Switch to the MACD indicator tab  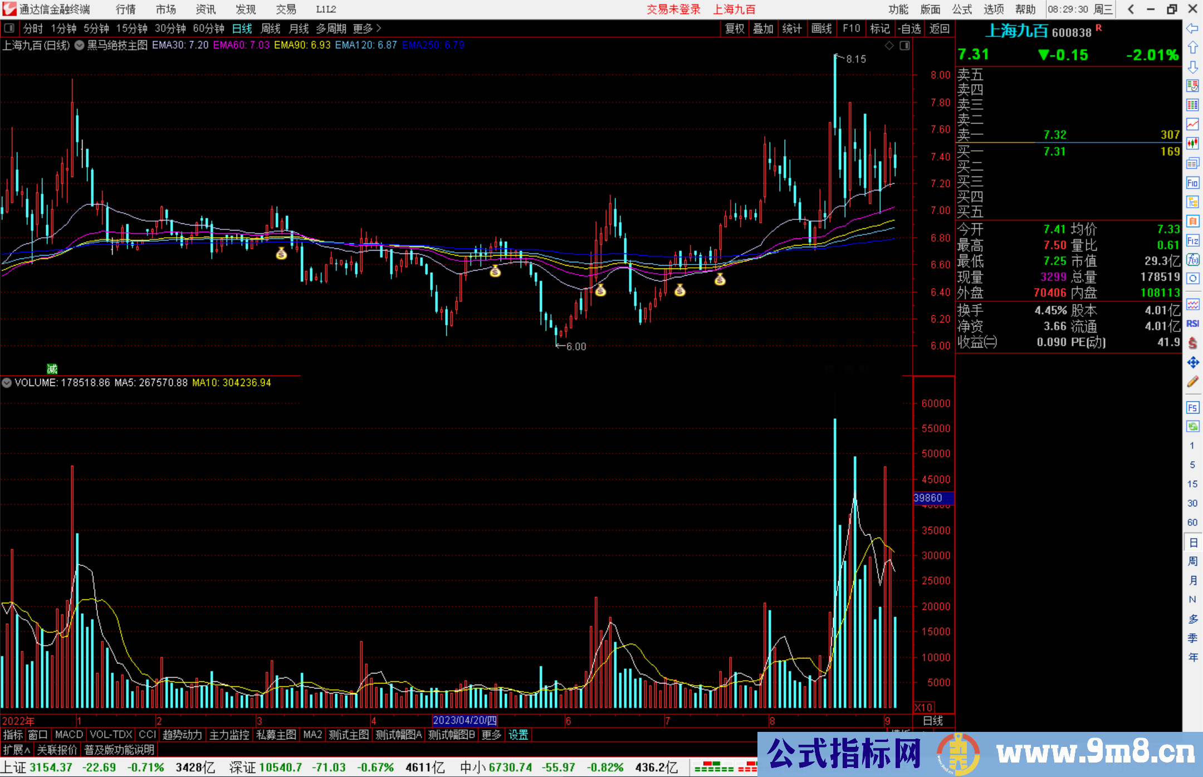(x=69, y=735)
